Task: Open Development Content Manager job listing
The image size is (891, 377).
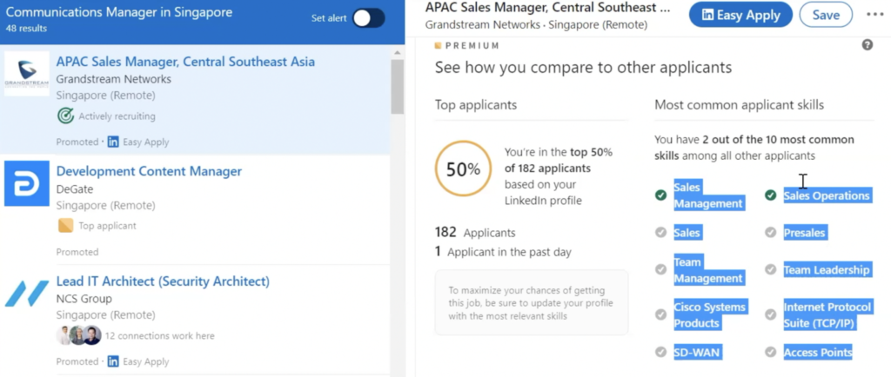Action: click(x=149, y=171)
